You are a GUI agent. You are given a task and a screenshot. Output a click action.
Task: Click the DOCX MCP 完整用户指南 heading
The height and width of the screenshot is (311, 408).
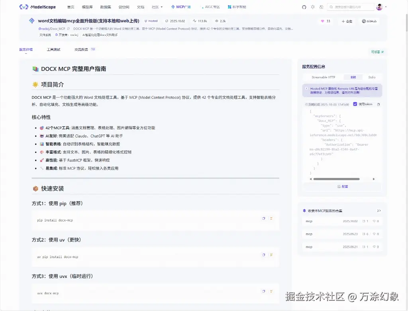point(73,69)
